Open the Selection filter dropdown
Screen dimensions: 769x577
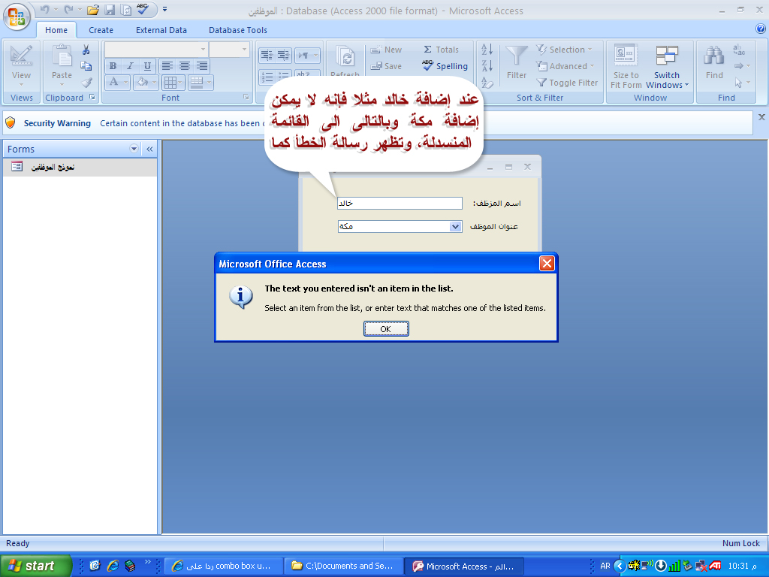(564, 50)
